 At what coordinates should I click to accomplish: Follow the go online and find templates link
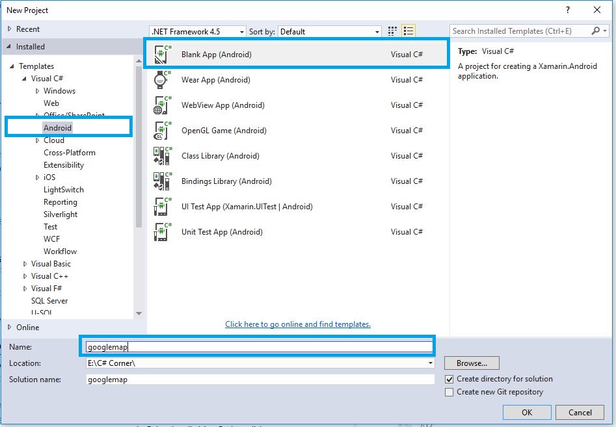298,324
